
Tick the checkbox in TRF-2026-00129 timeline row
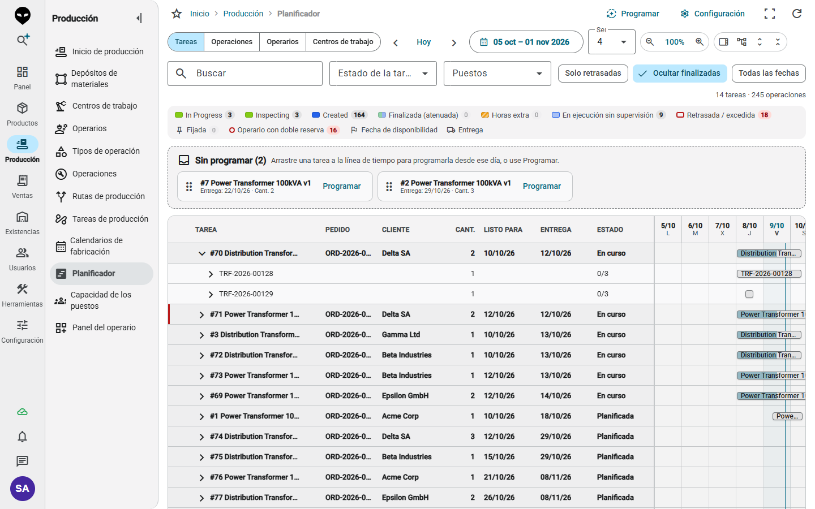pos(749,294)
